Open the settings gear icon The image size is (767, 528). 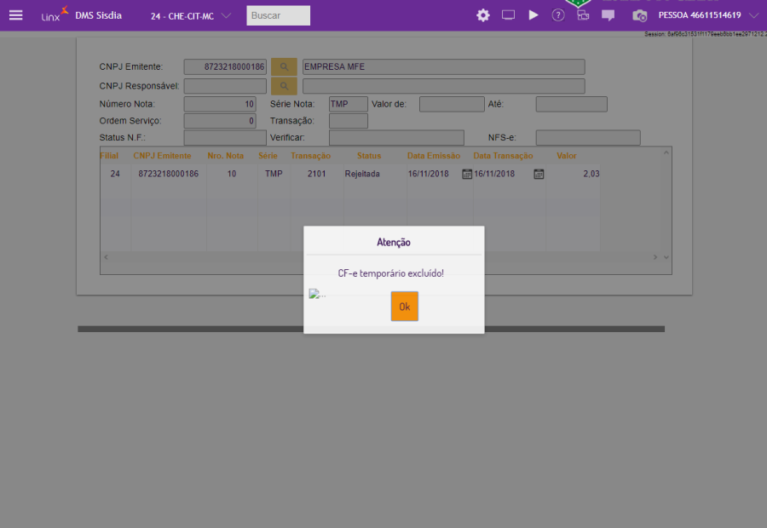click(483, 15)
